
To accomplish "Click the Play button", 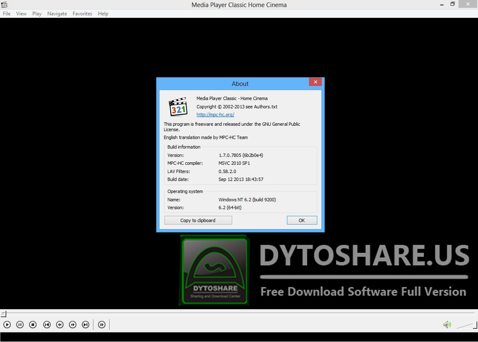I will pos(7,325).
